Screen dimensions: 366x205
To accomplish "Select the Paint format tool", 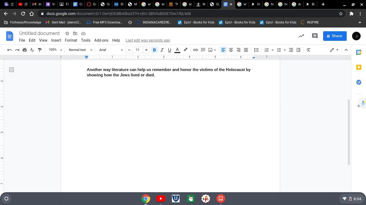I will [40, 50].
